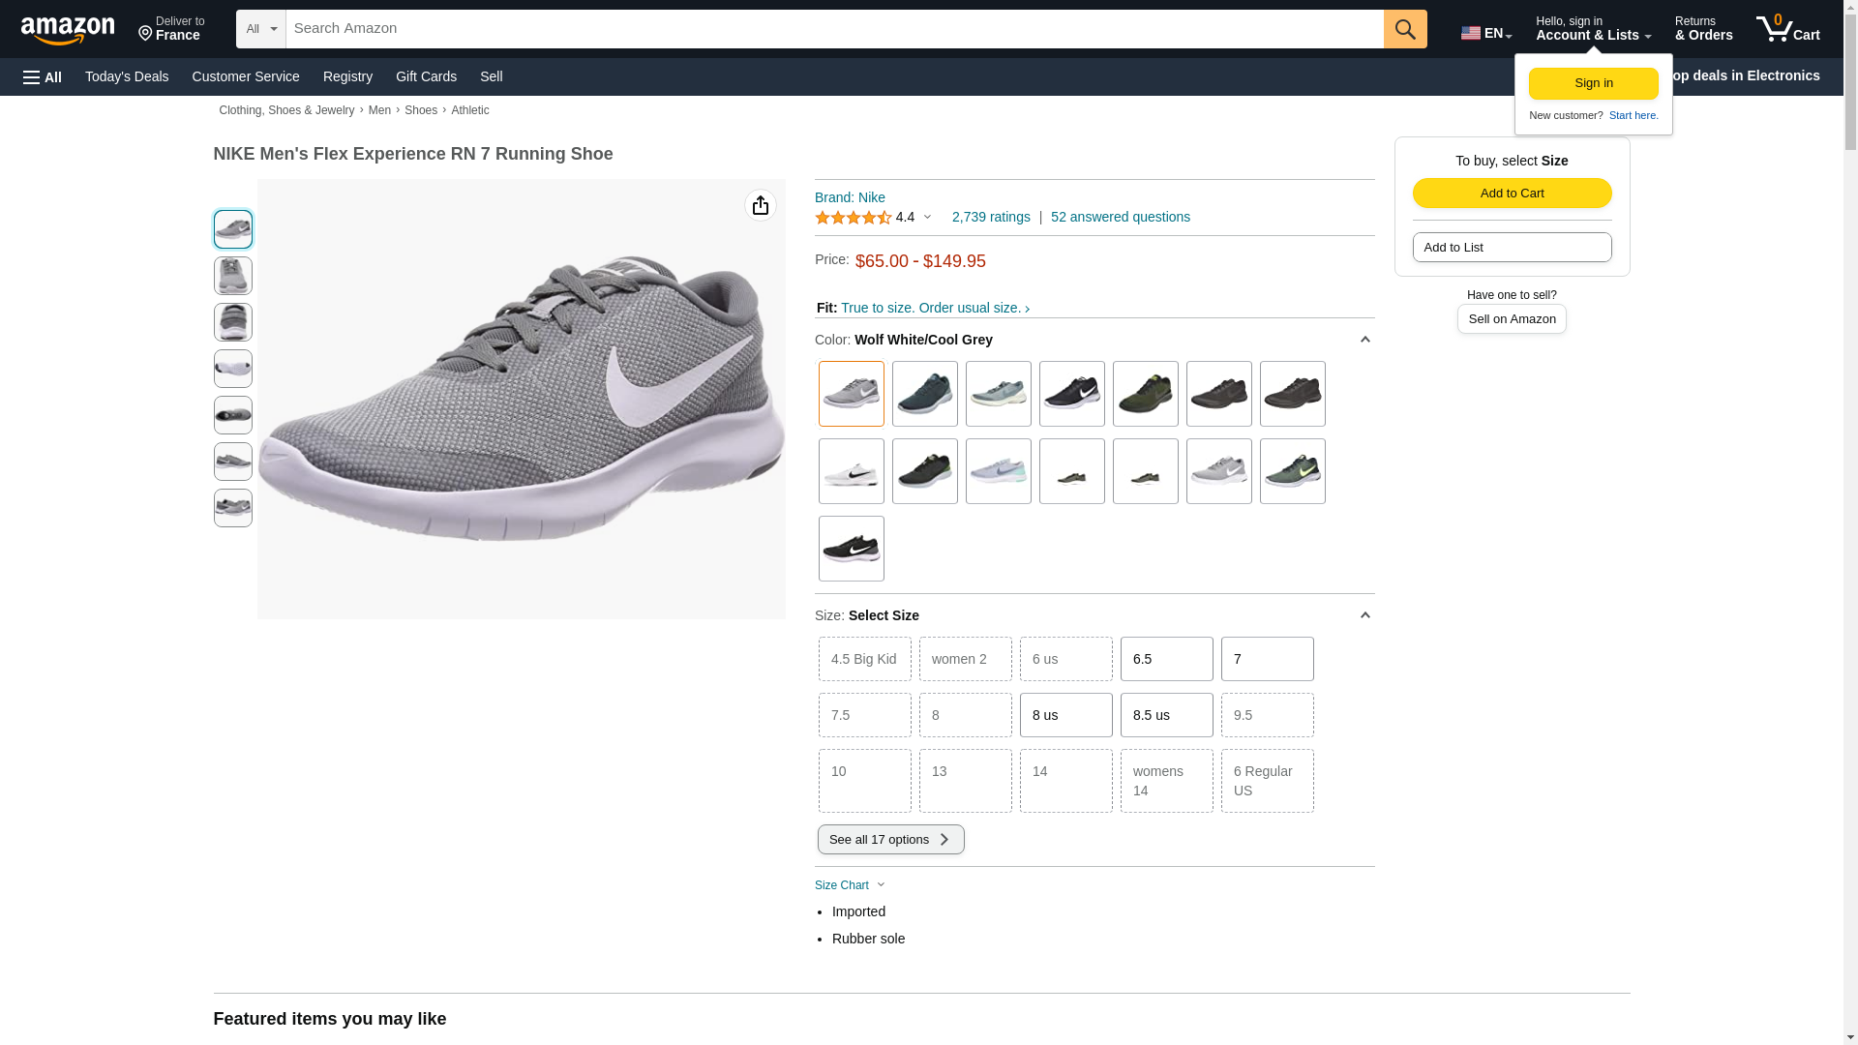Choose the green volt color swatch
1858x1045 pixels.
[1292, 471]
